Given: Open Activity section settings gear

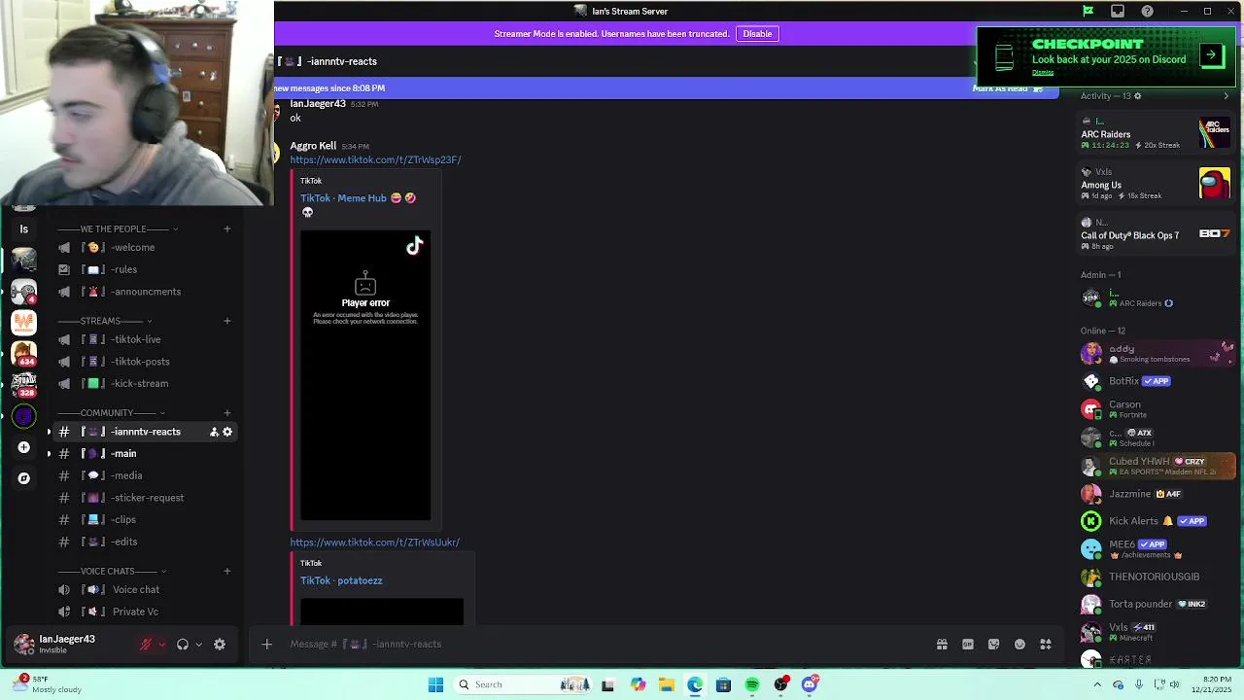Looking at the screenshot, I should pos(1138,96).
